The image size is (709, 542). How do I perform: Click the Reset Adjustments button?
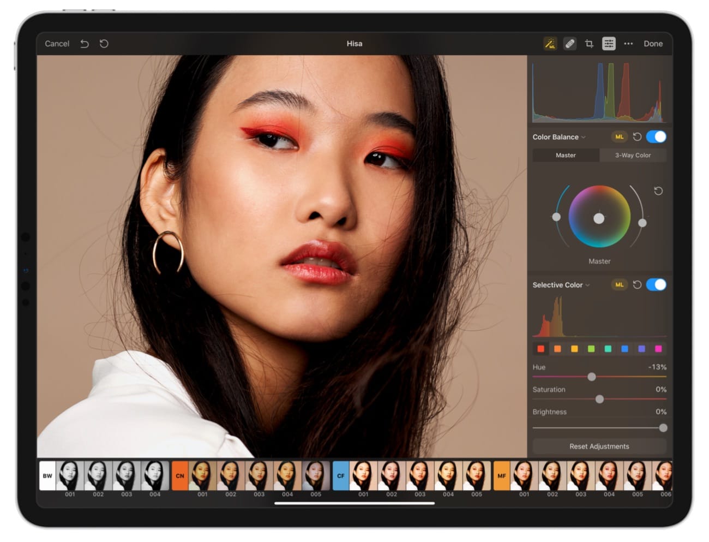599,446
